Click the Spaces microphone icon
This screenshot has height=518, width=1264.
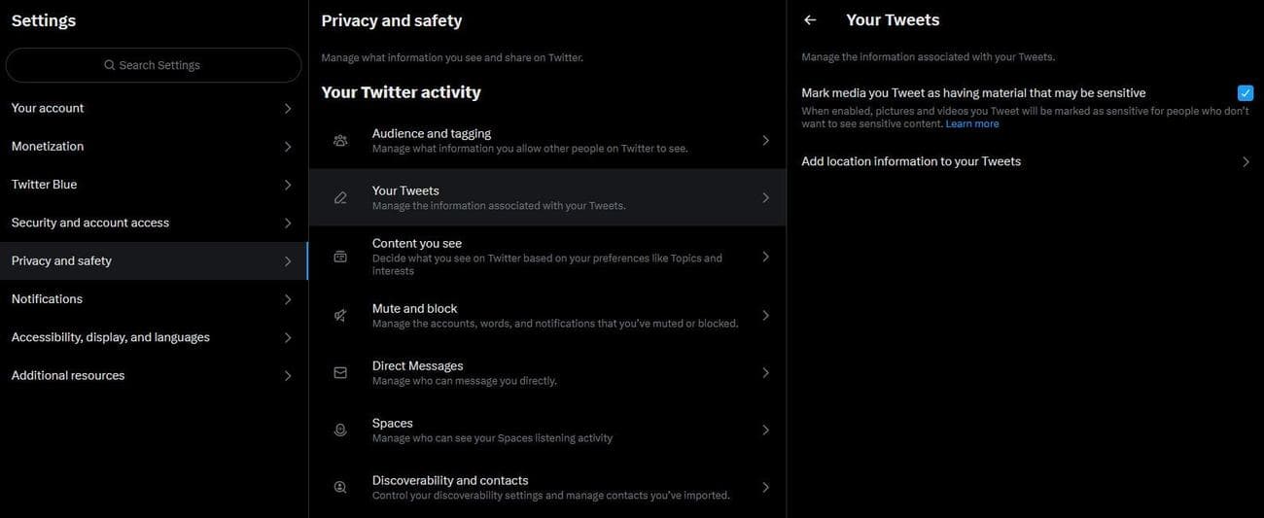[340, 431]
